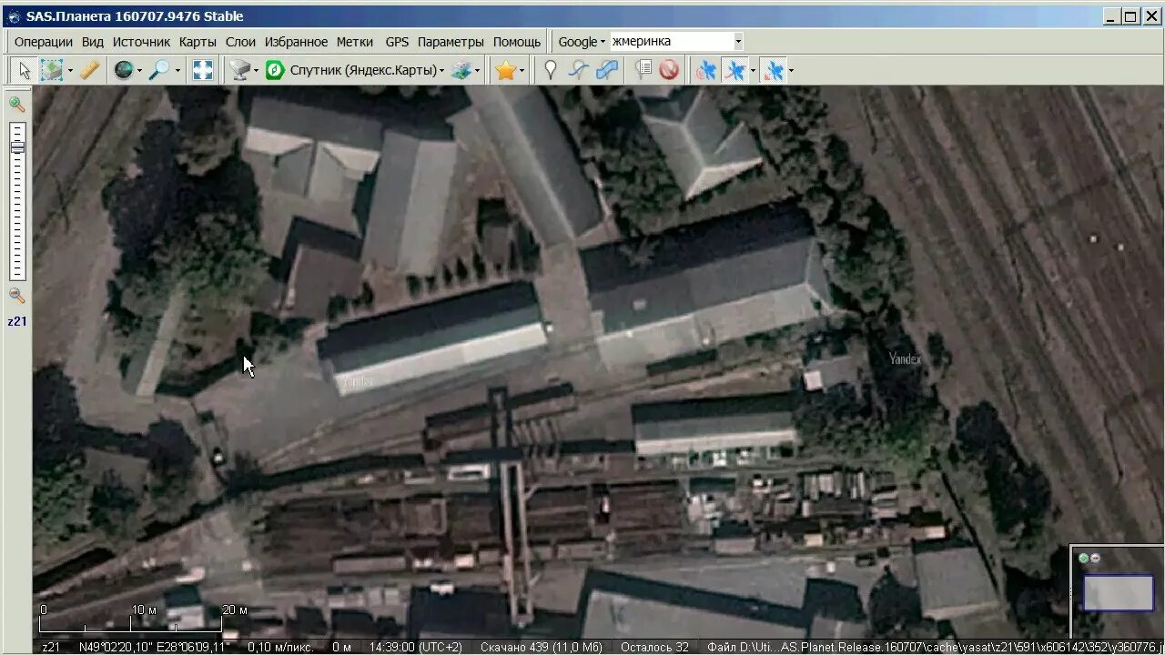1165x655 pixels.
Task: Toggle GPS track display icon
Action: [734, 70]
